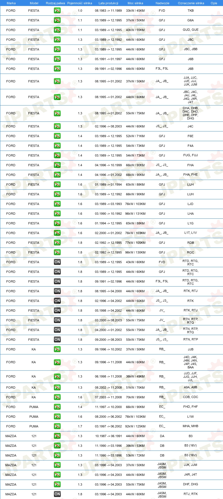Click the petrol icon in the Mazda JJK, JJM row
The width and height of the screenshot is (223, 499).
pyautogui.click(x=57, y=465)
